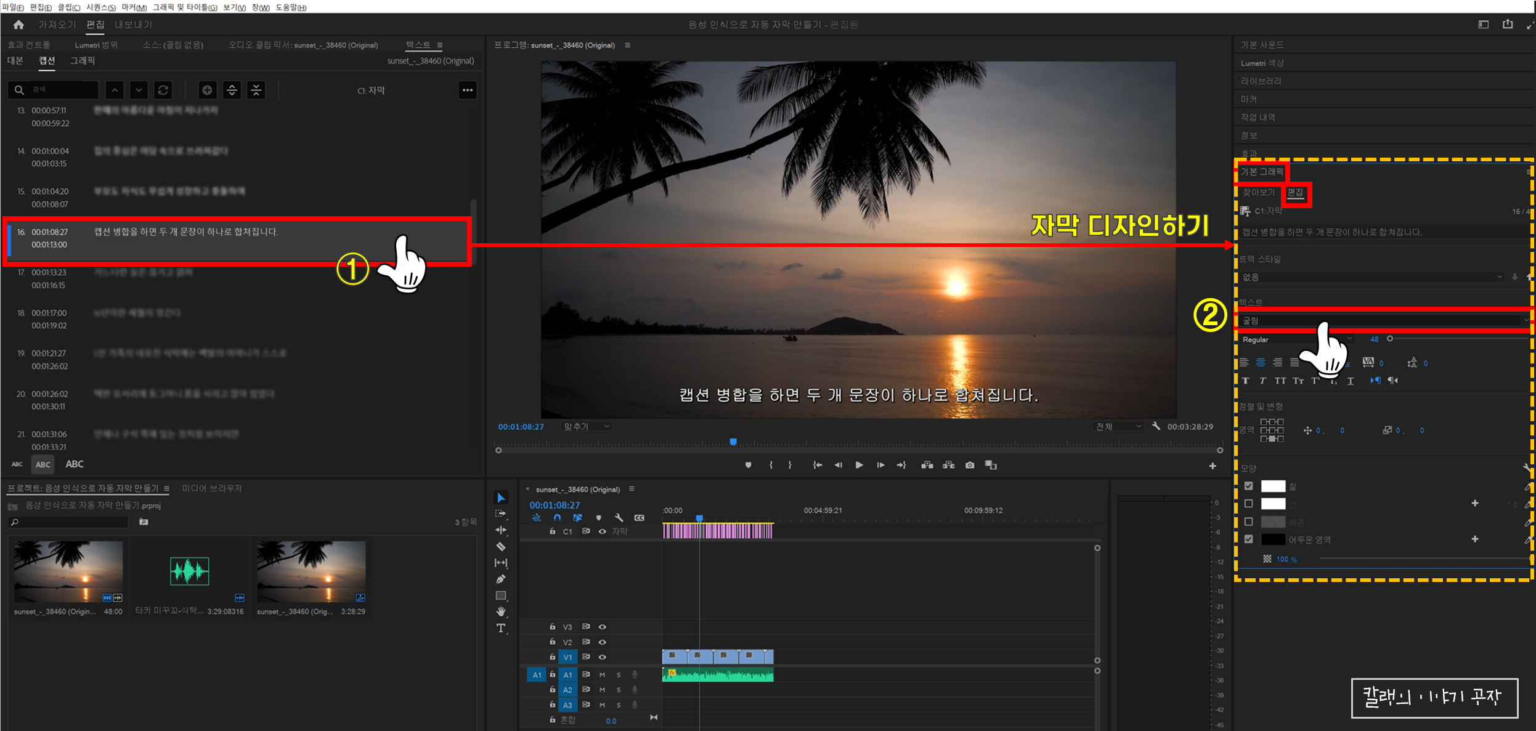
Task: Open the Sequence menu in the menu bar
Action: [x=101, y=7]
